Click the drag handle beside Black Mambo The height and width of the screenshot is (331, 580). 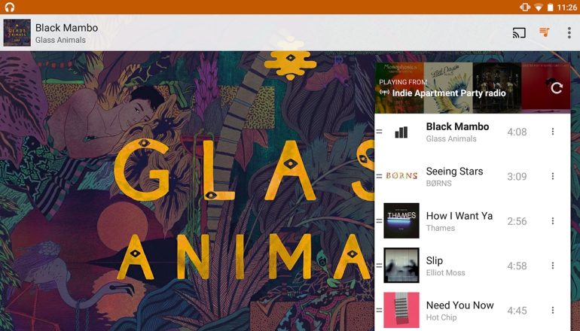(x=379, y=132)
